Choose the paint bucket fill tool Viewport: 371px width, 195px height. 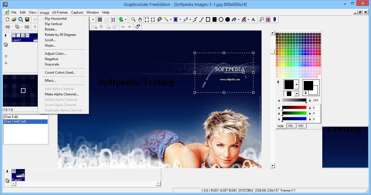pos(234,19)
